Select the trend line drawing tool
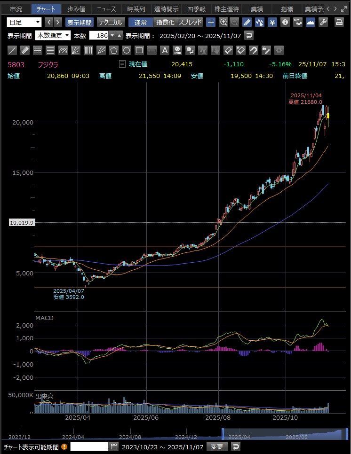 point(13,50)
